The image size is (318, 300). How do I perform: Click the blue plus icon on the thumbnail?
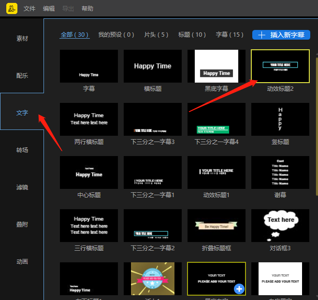pyautogui.click(x=239, y=289)
